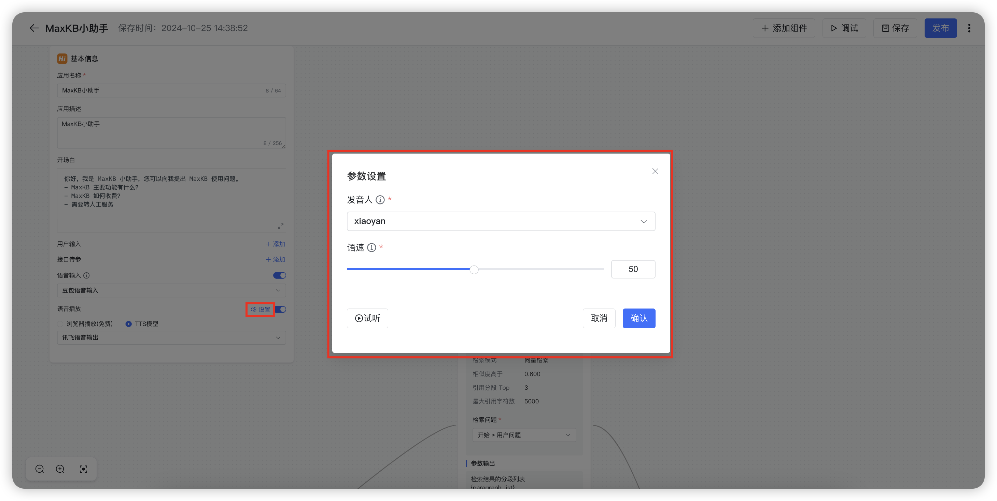The height and width of the screenshot is (501, 997).
Task: Close the 参数设置 dialog
Action: (655, 171)
